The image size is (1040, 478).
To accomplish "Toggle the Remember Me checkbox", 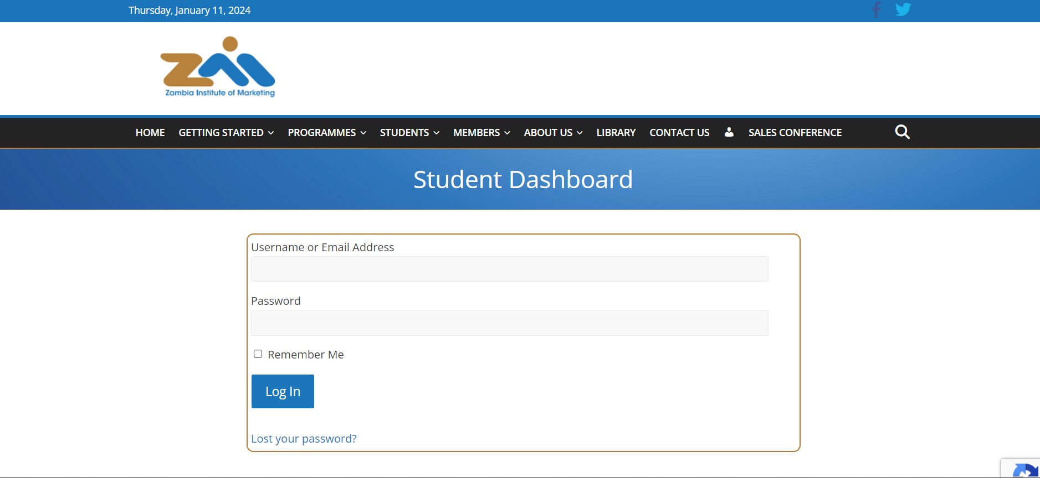I will click(258, 354).
